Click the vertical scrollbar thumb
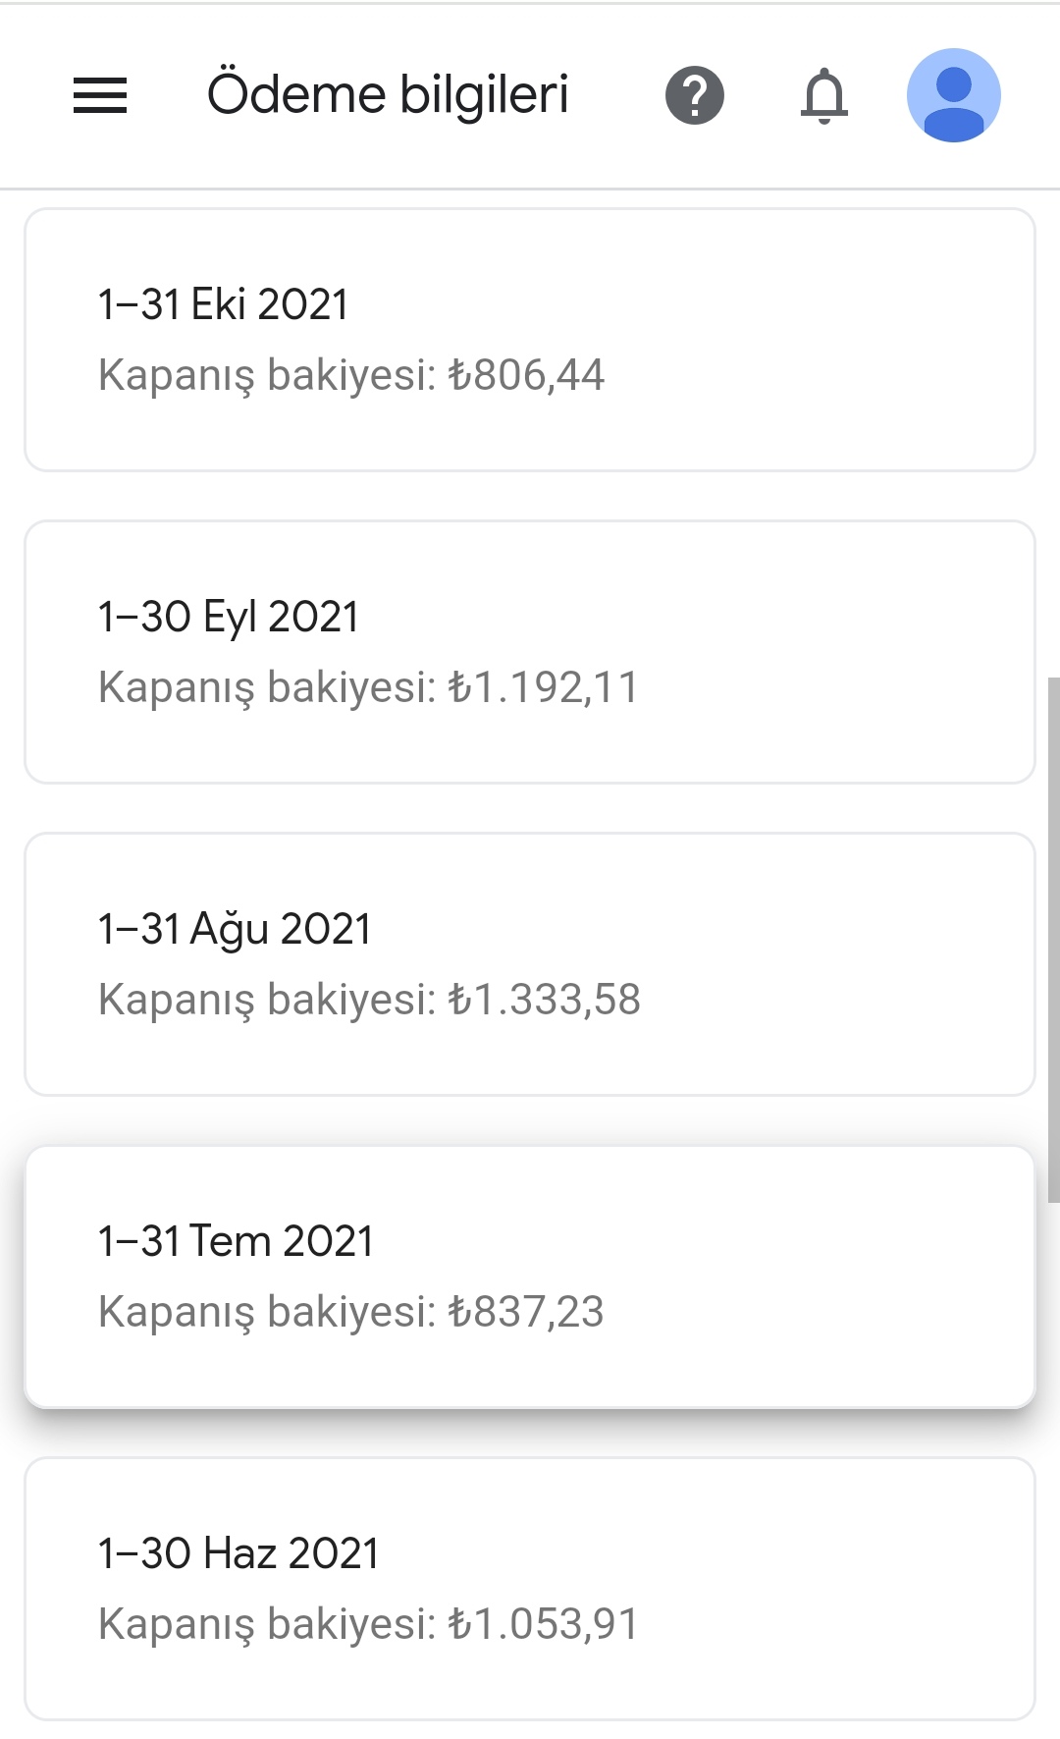This screenshot has width=1060, height=1739. point(1054,940)
